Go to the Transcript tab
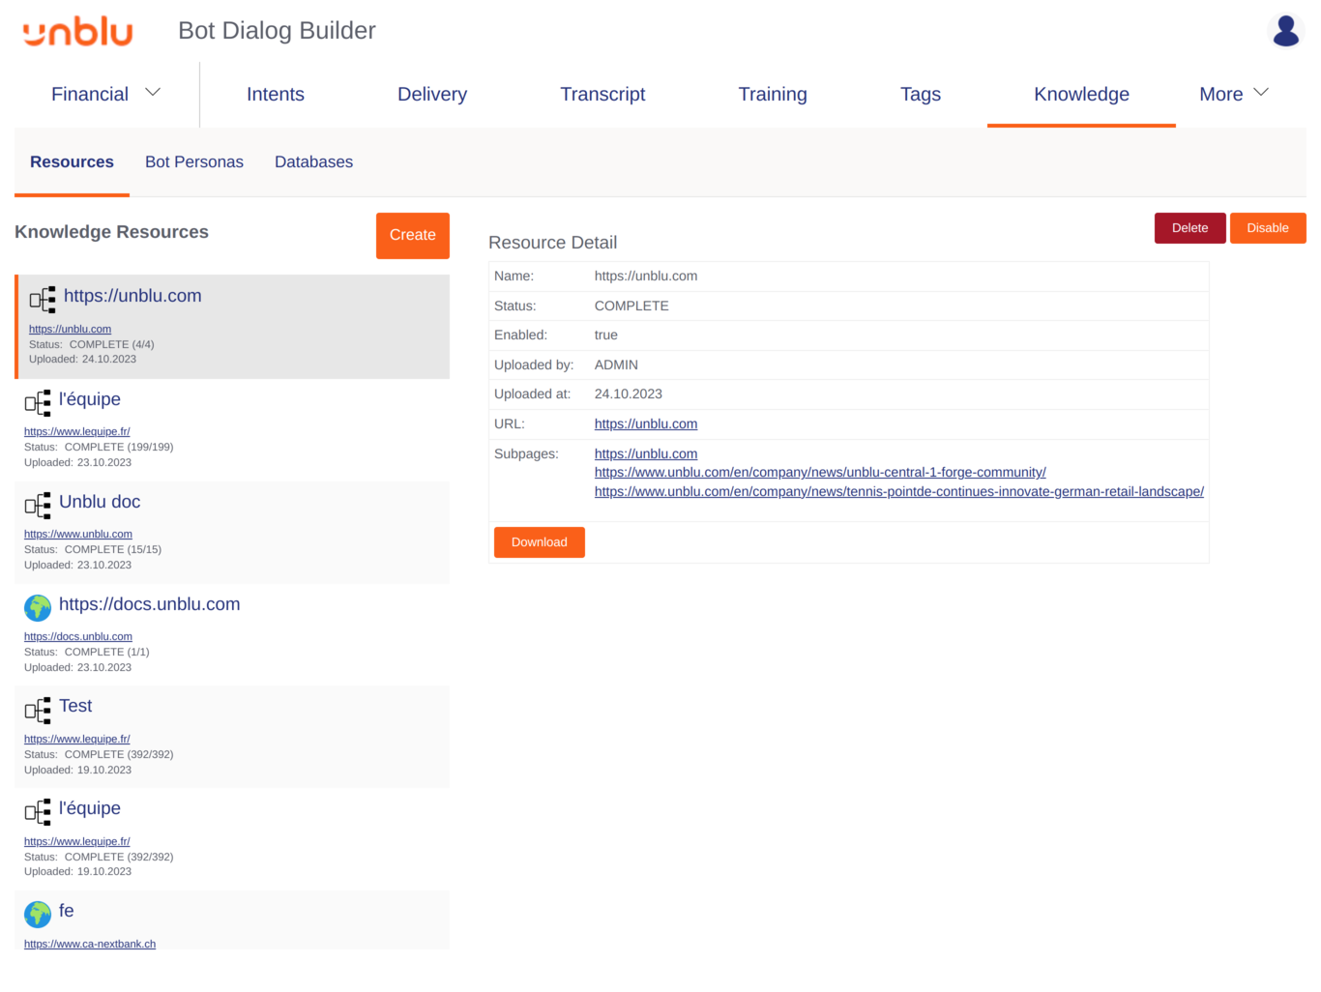This screenshot has height=992, width=1321. [602, 94]
